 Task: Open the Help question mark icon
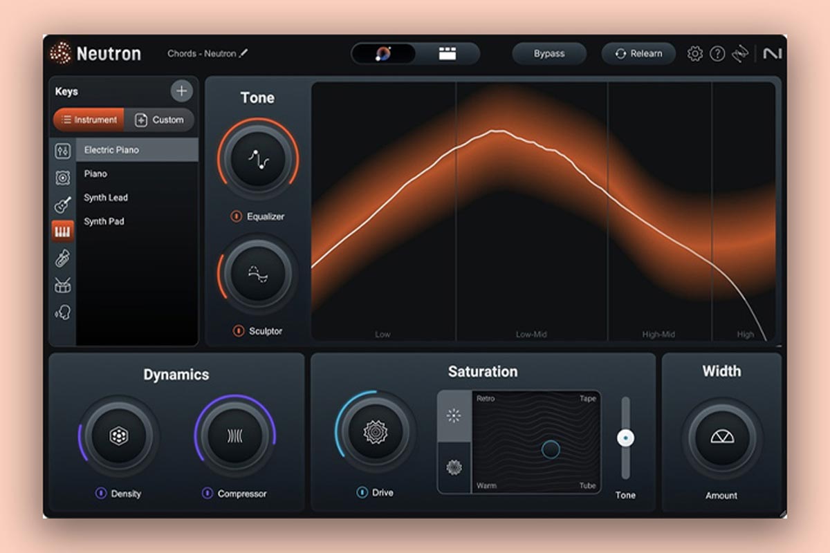pos(717,53)
